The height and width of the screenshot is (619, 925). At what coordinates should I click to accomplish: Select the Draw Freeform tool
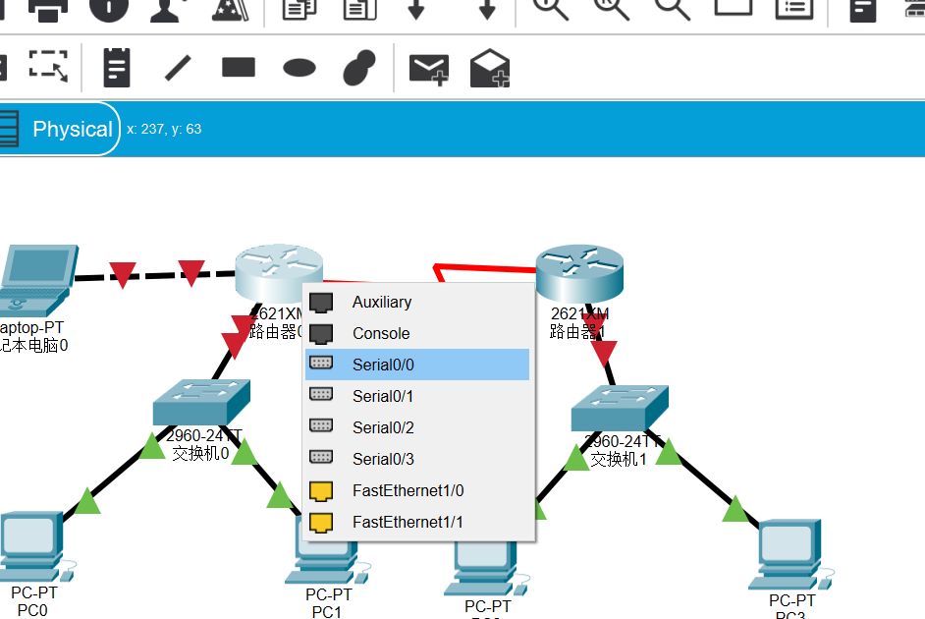[357, 67]
